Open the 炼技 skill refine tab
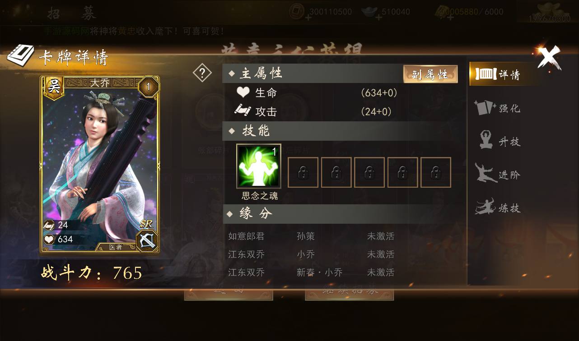 498,208
